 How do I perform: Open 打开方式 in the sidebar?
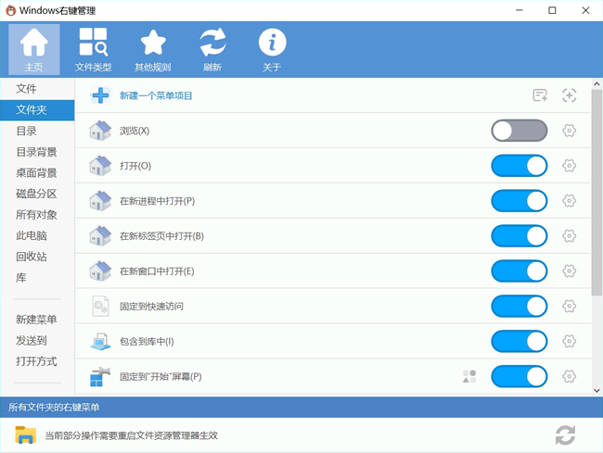pos(36,361)
